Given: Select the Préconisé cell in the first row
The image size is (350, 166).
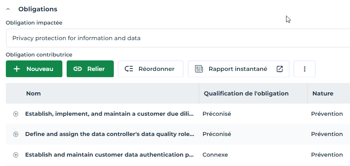Looking at the screenshot, I should pyautogui.click(x=217, y=114).
